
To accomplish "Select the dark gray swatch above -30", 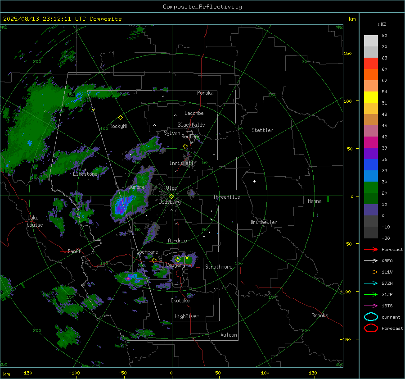I will pos(371,233).
